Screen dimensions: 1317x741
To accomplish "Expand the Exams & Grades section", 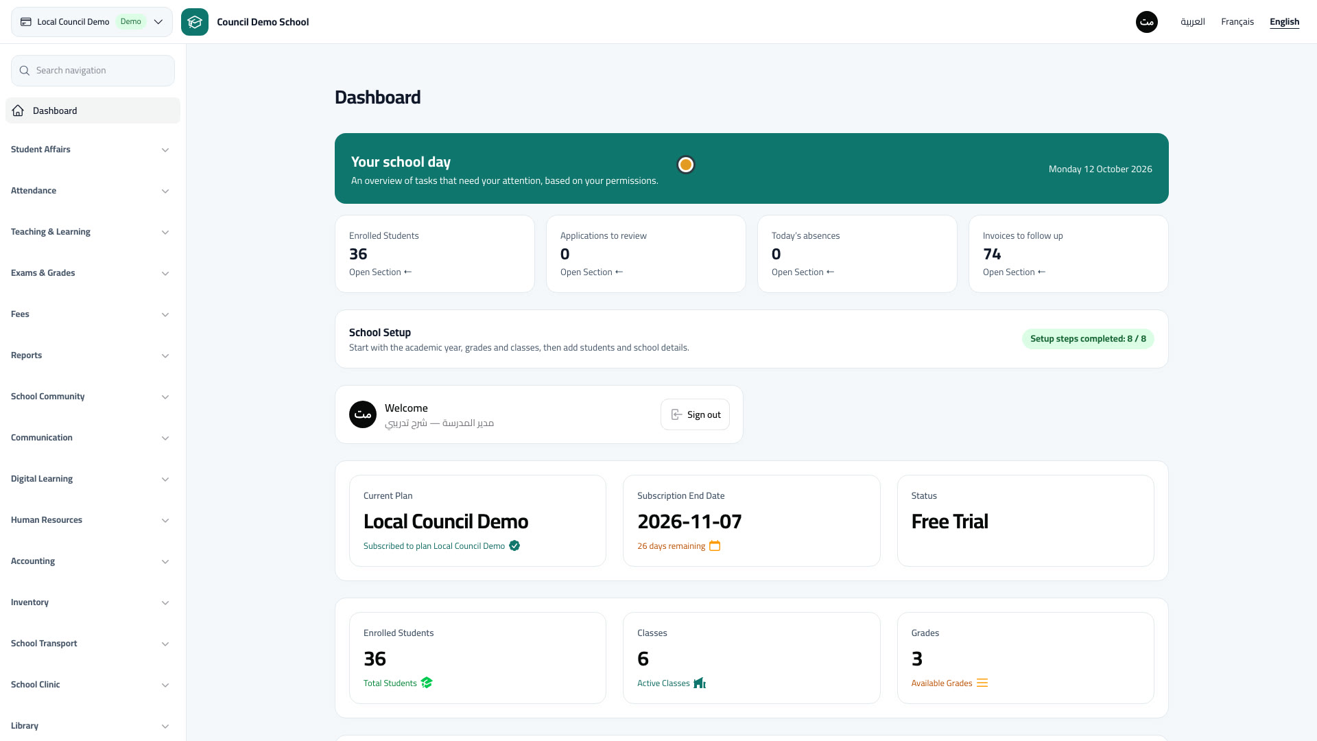I will 93,273.
